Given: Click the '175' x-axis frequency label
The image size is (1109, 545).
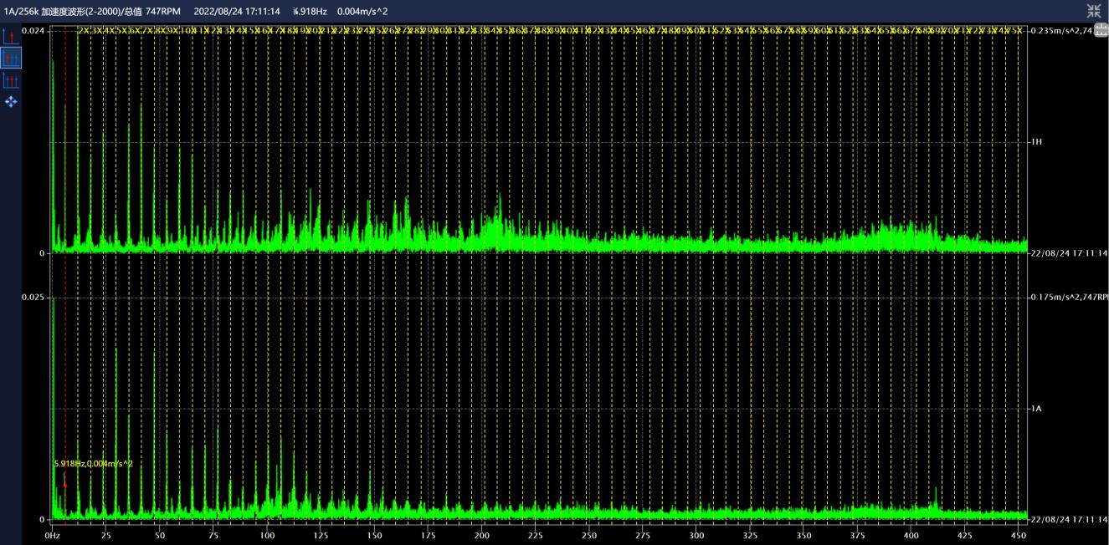Looking at the screenshot, I should (429, 535).
